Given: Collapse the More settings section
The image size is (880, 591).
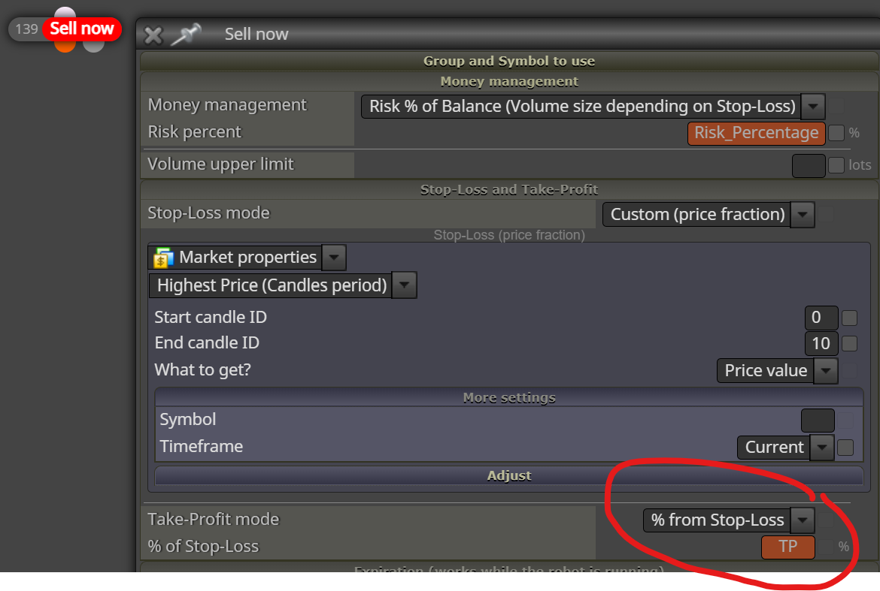Looking at the screenshot, I should [x=508, y=398].
